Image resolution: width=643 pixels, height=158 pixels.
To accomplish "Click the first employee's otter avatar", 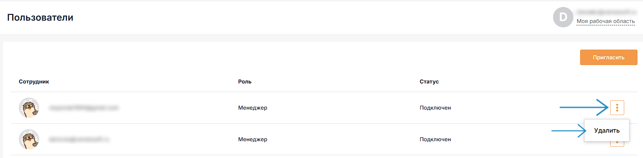I will [x=29, y=108].
